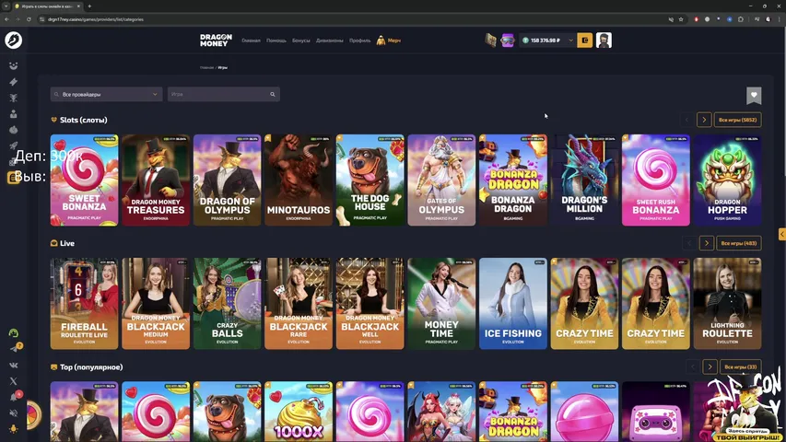Screen dimensions: 786x442
Task: Click the browser address bar URL
Action: pos(95,19)
